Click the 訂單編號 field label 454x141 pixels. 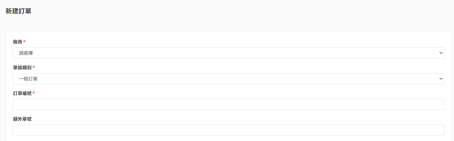(22, 94)
